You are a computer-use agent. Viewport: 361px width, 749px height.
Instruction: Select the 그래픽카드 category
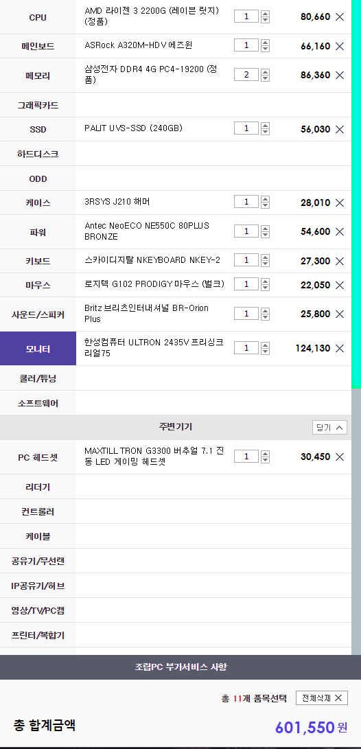click(x=38, y=105)
